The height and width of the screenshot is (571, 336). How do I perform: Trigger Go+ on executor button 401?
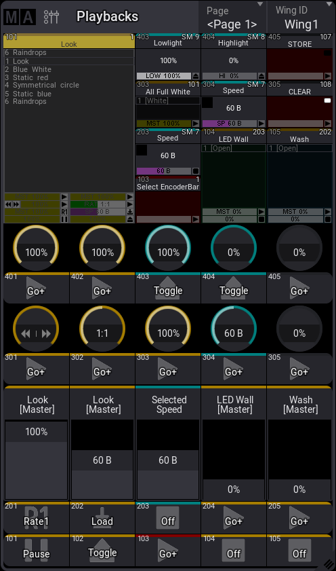pos(37,288)
